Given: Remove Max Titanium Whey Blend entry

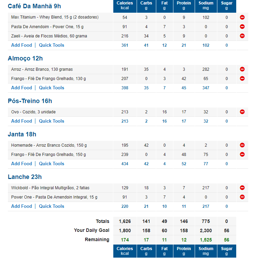Looking at the screenshot, I should click(242, 17).
